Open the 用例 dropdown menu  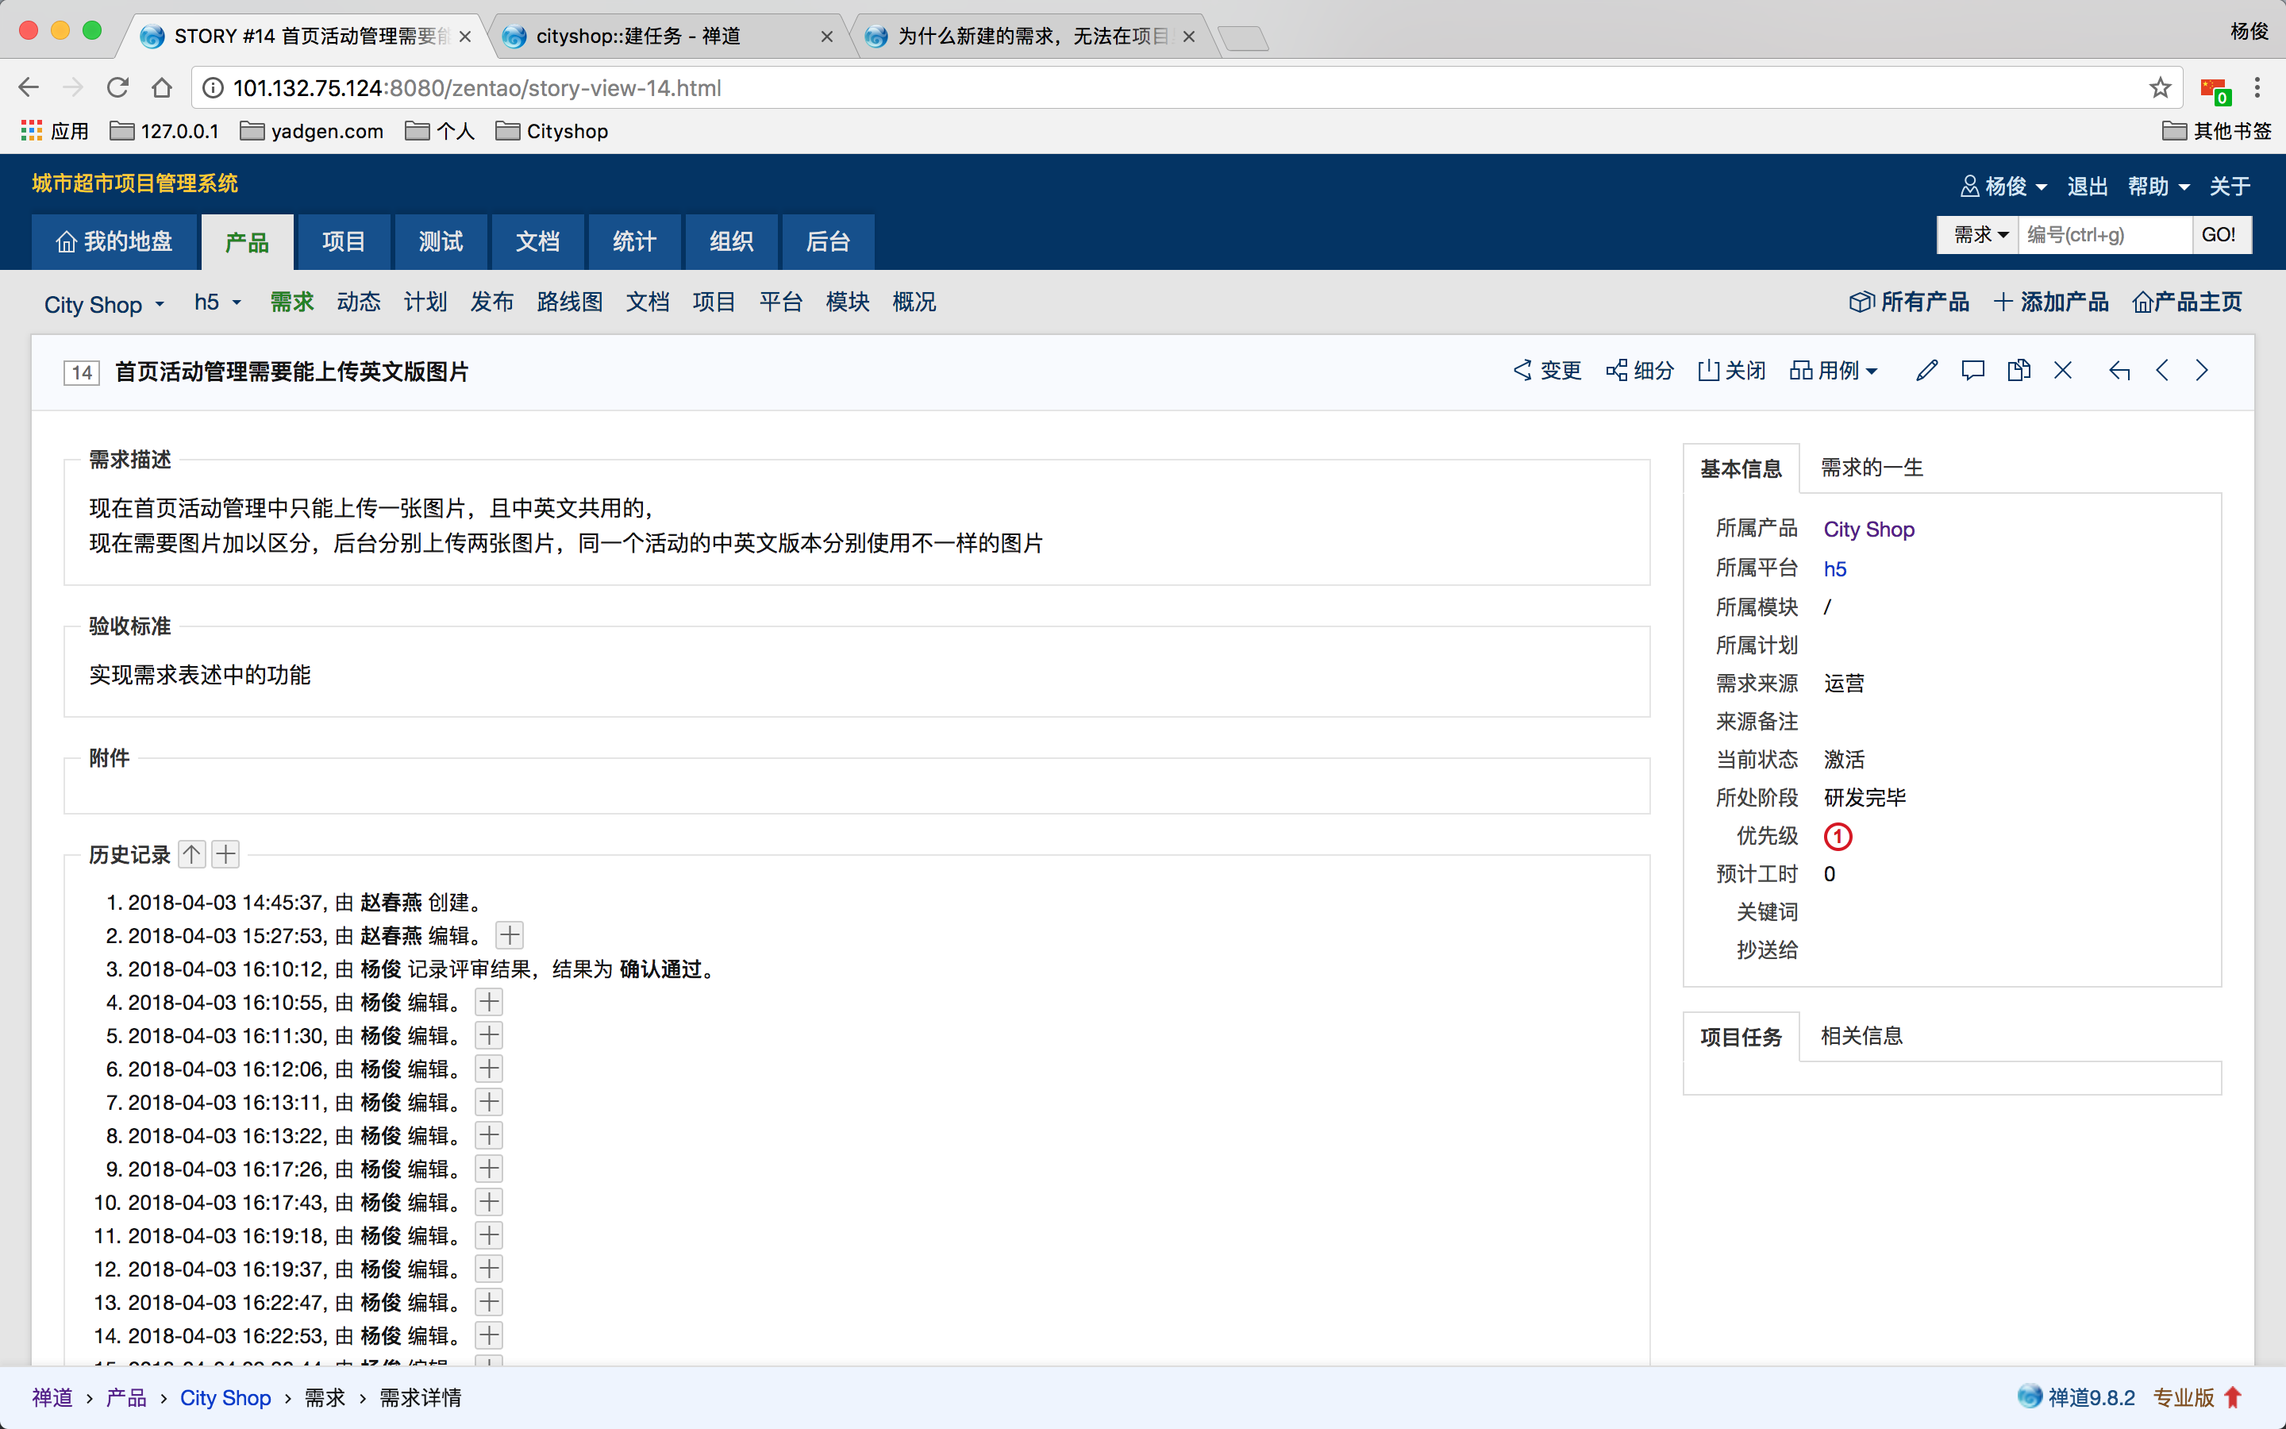1833,371
